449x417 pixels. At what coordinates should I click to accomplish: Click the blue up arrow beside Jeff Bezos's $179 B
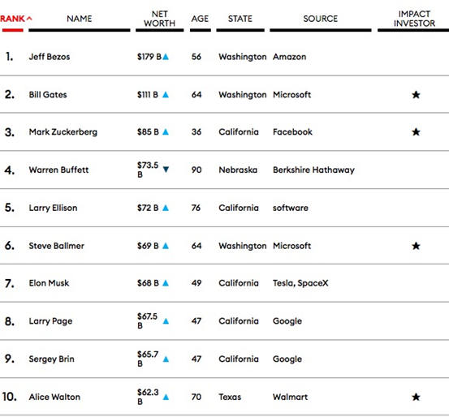click(166, 57)
